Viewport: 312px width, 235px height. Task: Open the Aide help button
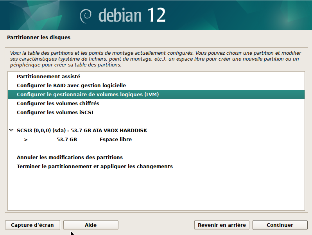(x=91, y=225)
